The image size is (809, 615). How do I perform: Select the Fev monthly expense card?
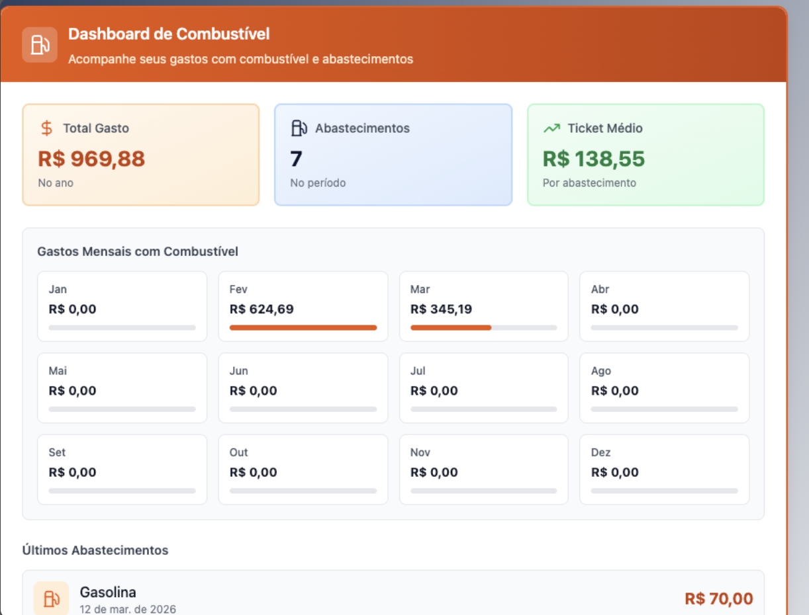pyautogui.click(x=303, y=306)
